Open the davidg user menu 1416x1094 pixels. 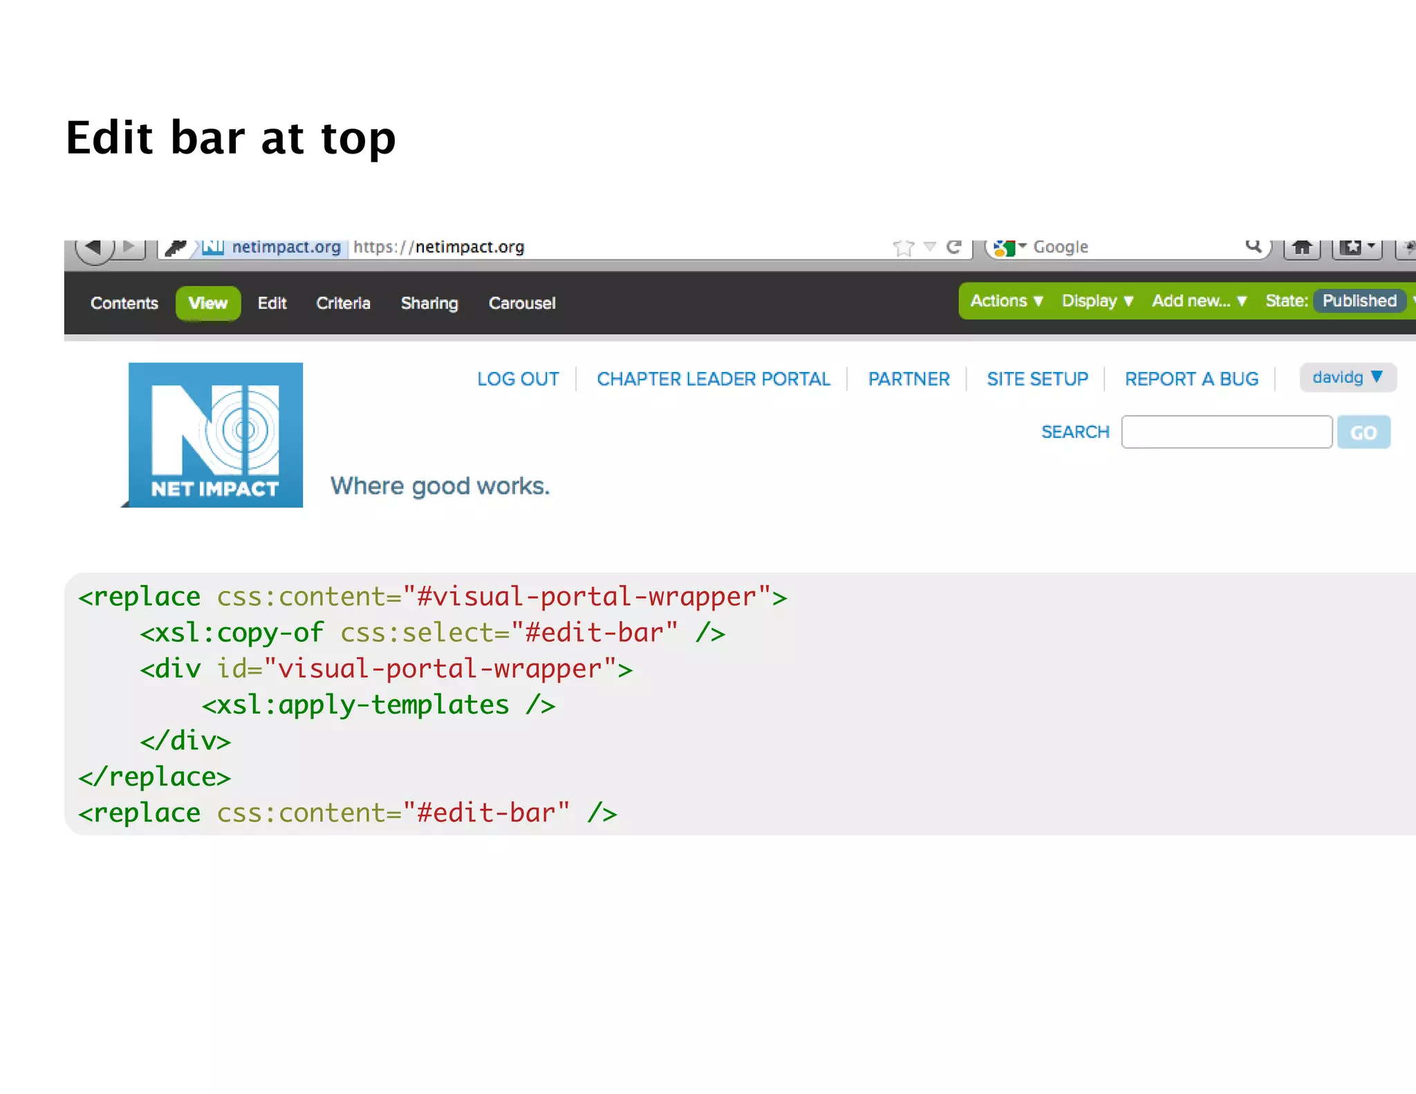[1347, 378]
